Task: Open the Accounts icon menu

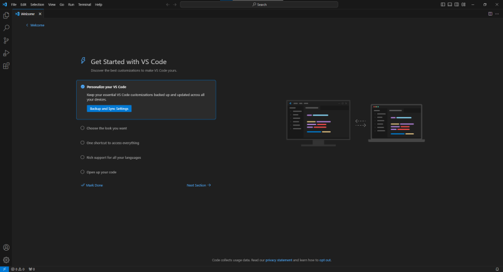Action: click(x=6, y=248)
